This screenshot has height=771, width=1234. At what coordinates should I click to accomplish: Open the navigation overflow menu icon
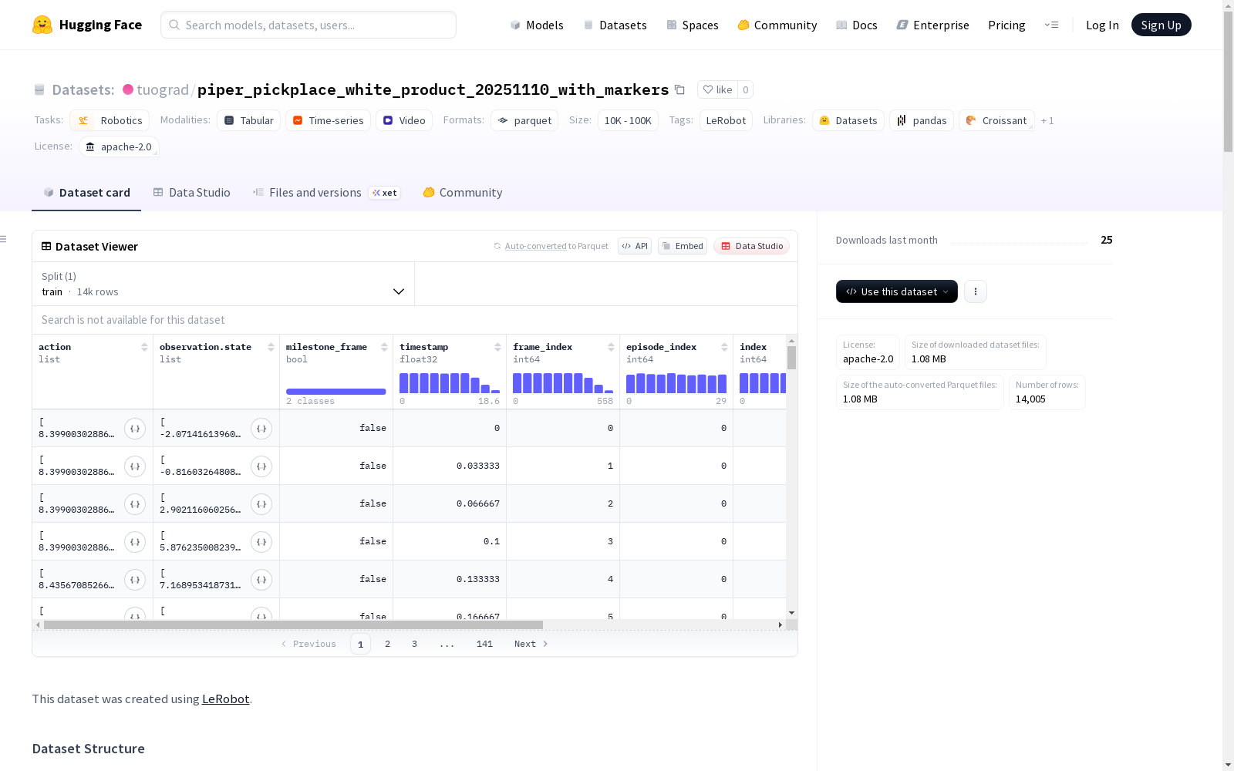[1051, 25]
